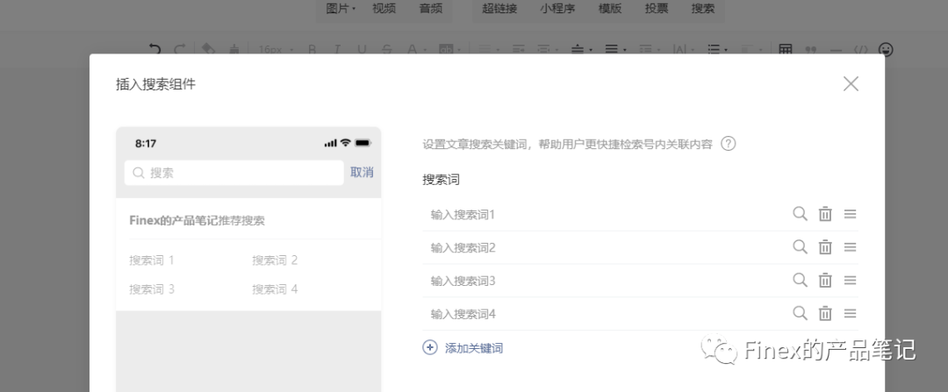Toggle strikethrough S in editor toolbar
Screen dimensions: 948x392
point(387,49)
